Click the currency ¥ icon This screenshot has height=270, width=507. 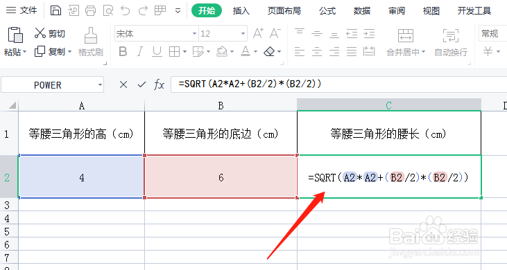[x=488, y=51]
